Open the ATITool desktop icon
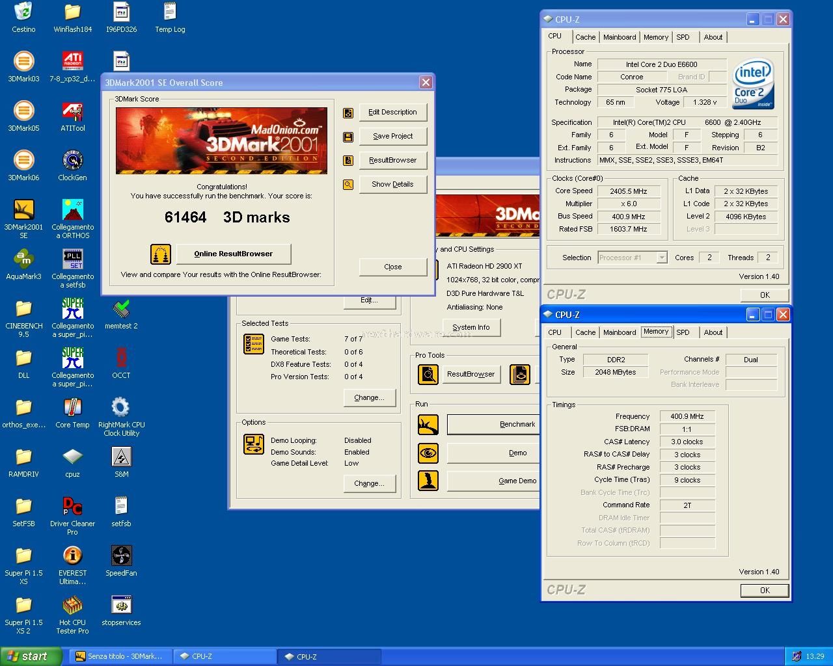833x666 pixels. (x=72, y=111)
